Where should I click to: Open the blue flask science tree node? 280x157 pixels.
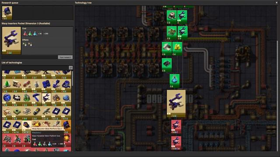(175, 81)
